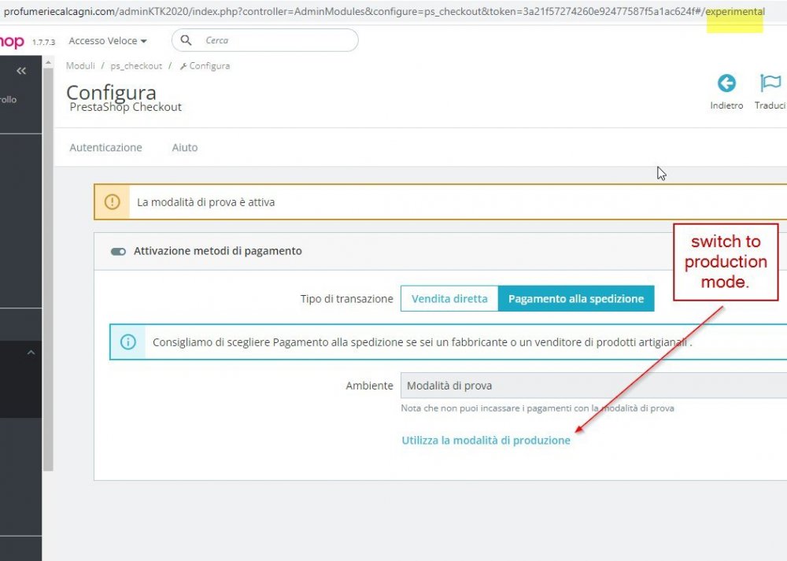Open the ps_checkout breadcrumb entry
Screen dimensions: 787x561
coord(136,66)
